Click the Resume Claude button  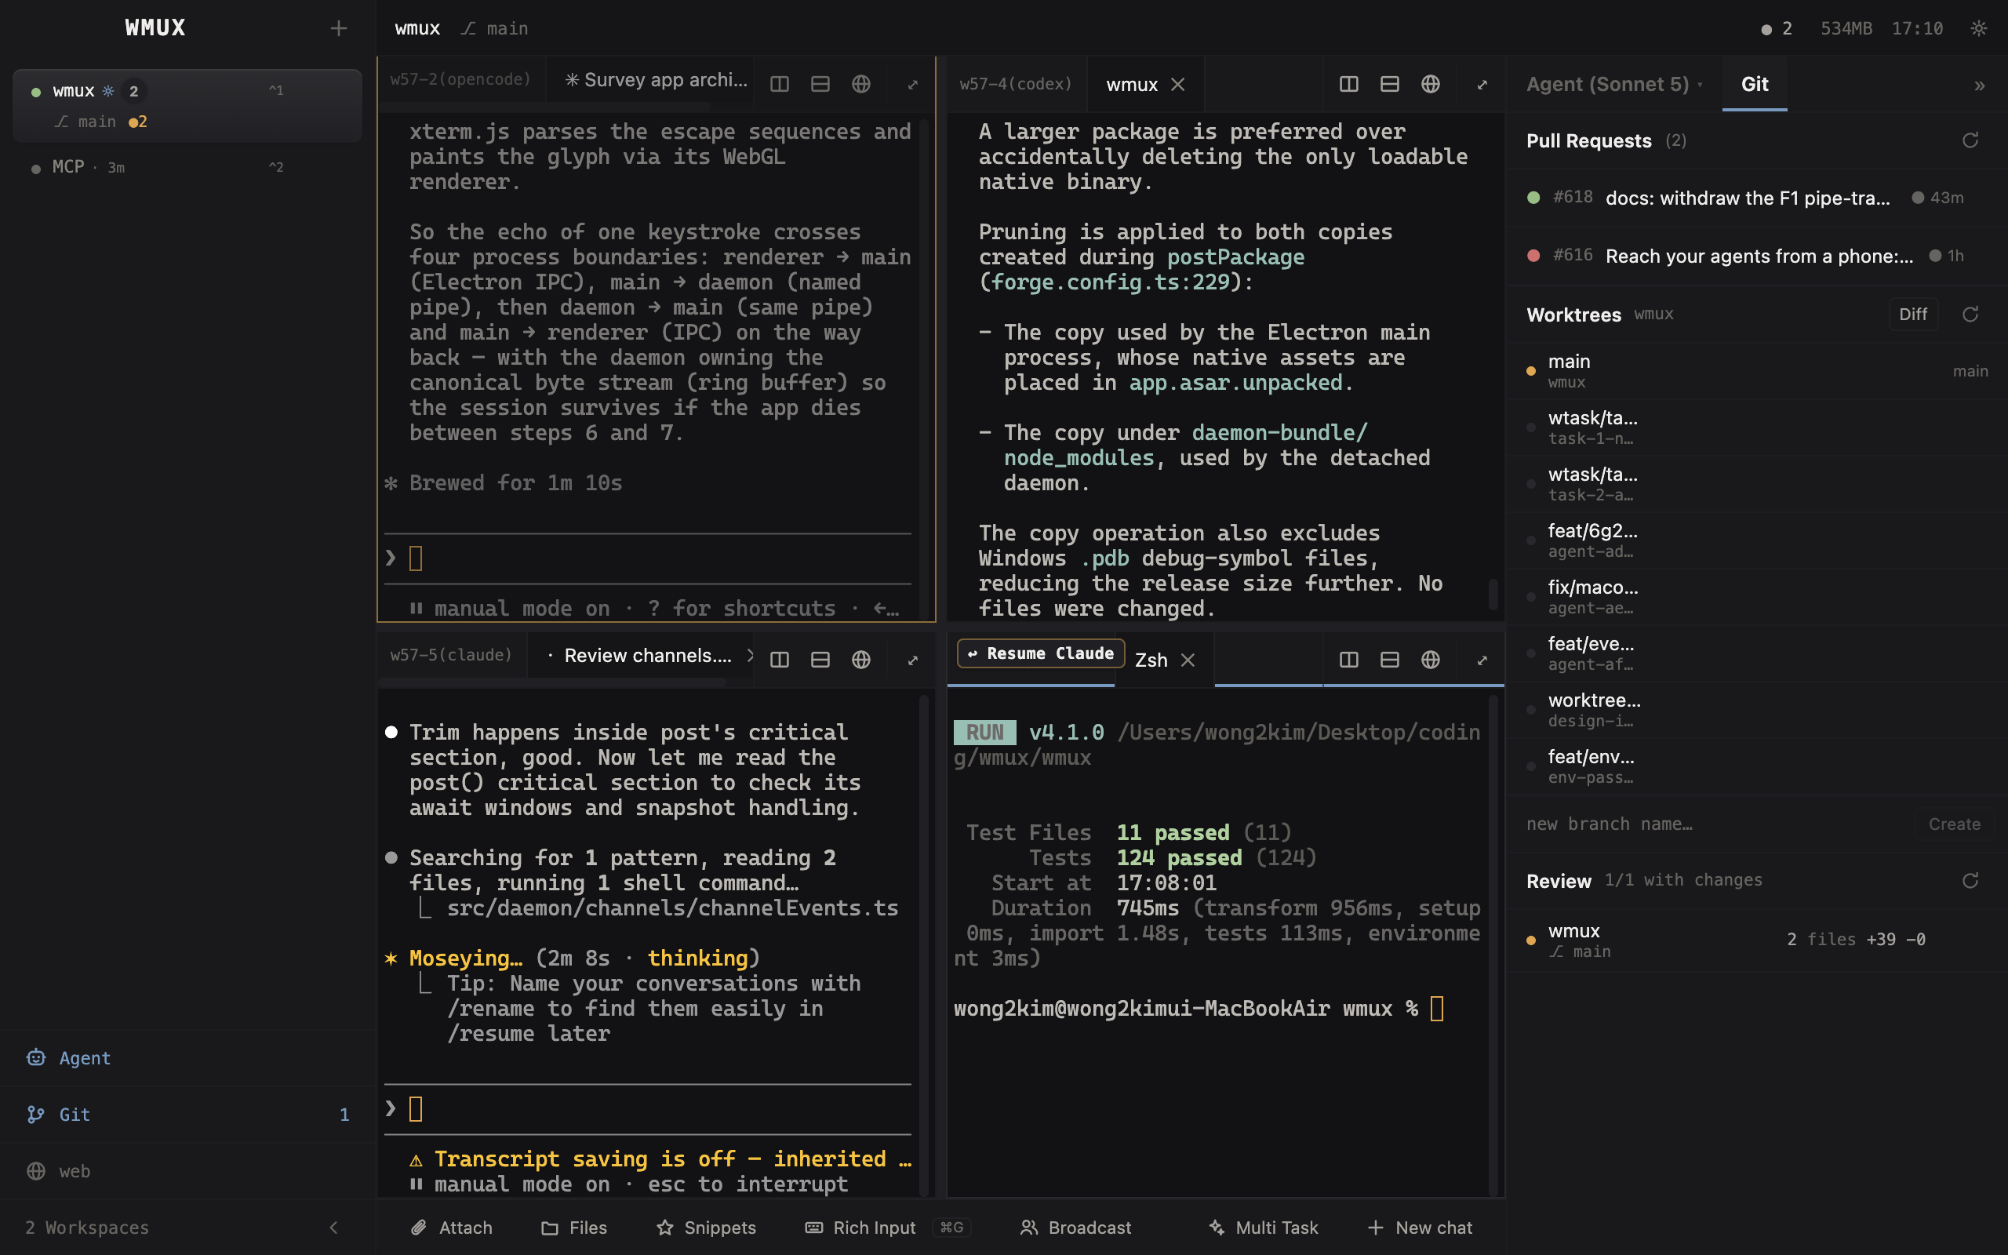[x=1041, y=653]
